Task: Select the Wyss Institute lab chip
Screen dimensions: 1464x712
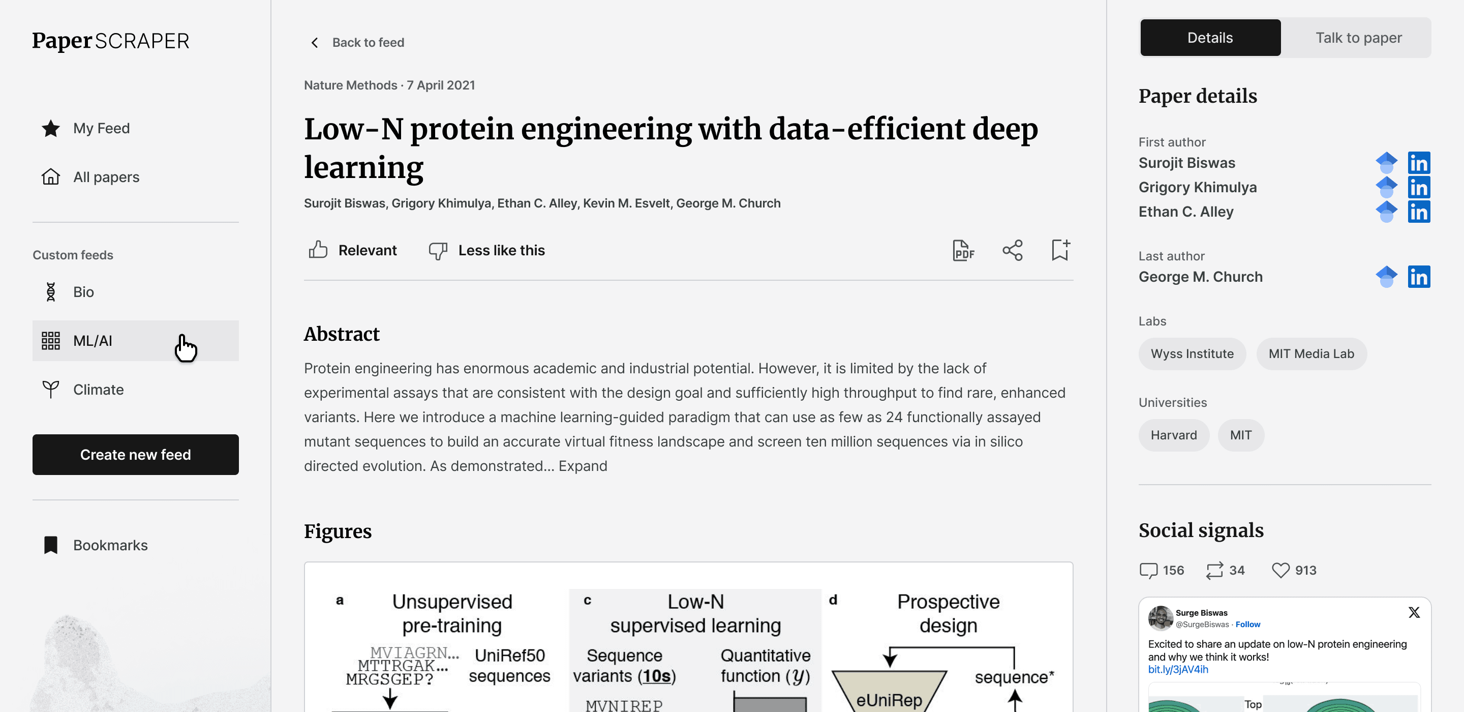Action: [1192, 354]
